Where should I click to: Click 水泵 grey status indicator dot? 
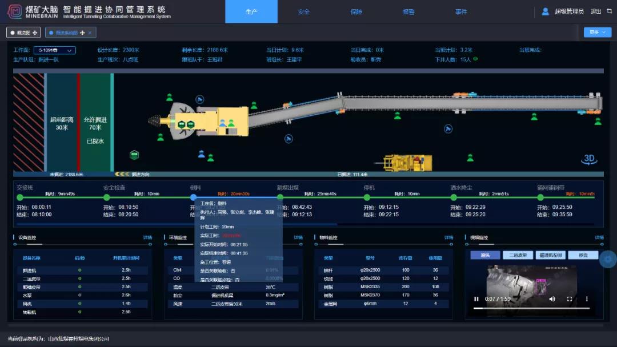[x=79, y=295]
